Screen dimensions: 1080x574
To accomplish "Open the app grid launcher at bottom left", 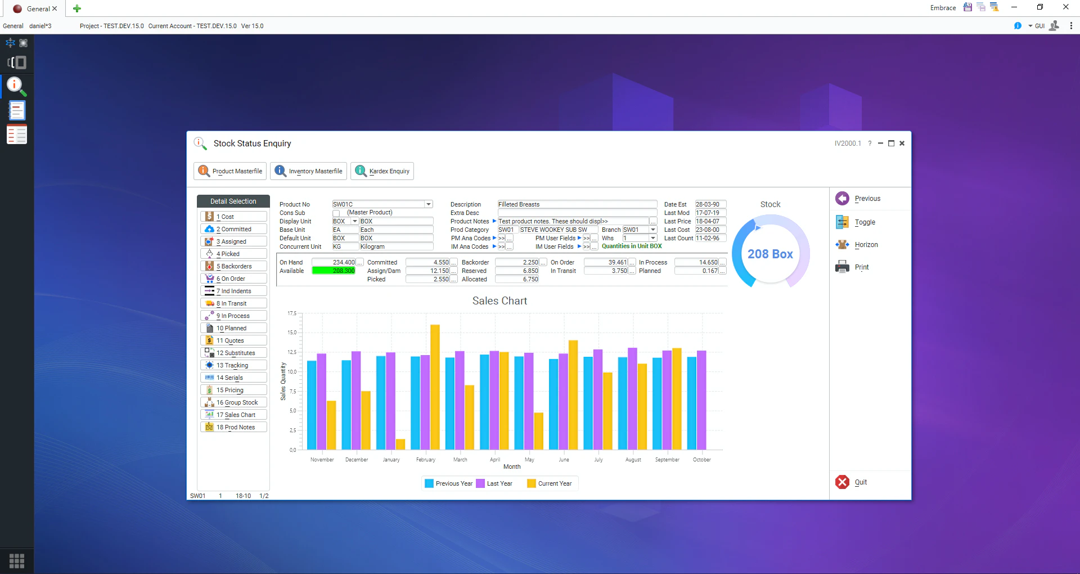I will (17, 560).
